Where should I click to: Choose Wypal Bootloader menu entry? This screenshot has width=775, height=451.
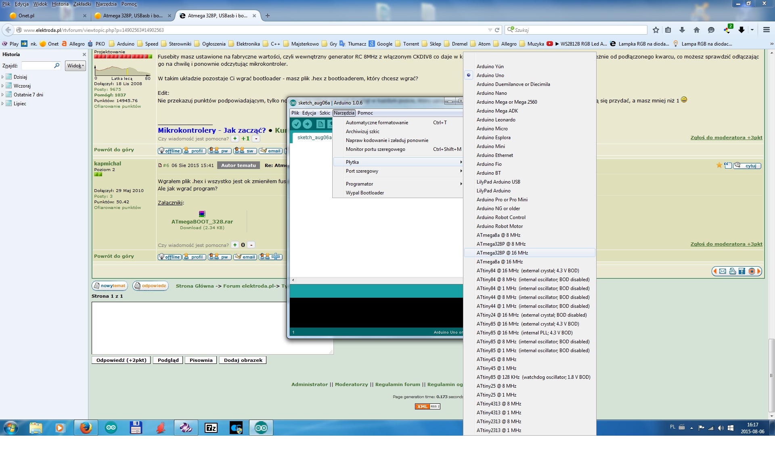click(x=364, y=193)
